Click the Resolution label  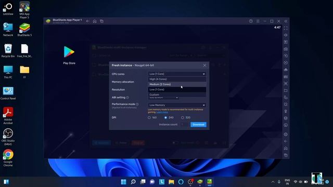click(118, 90)
